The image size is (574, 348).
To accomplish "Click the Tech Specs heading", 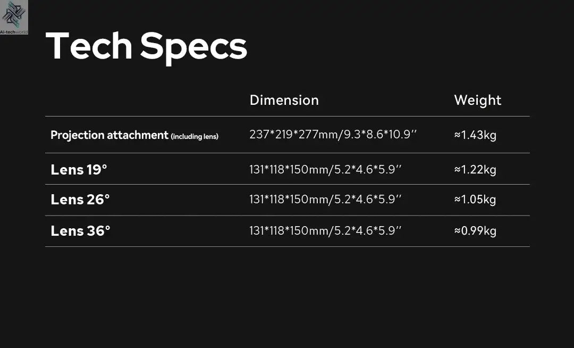I will click(x=146, y=46).
